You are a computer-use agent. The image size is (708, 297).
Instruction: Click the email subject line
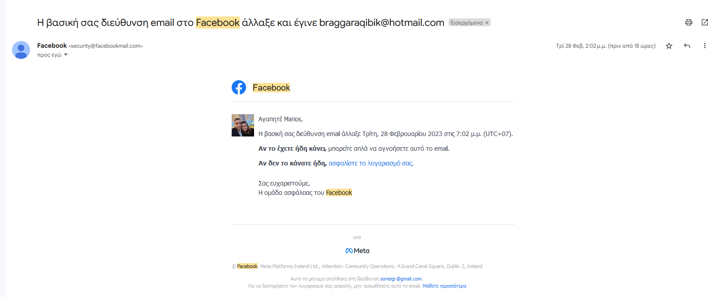[241, 22]
